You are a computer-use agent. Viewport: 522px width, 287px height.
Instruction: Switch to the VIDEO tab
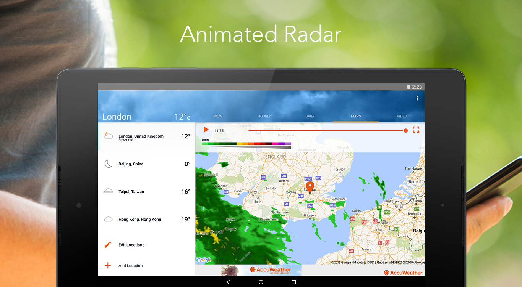pos(402,116)
